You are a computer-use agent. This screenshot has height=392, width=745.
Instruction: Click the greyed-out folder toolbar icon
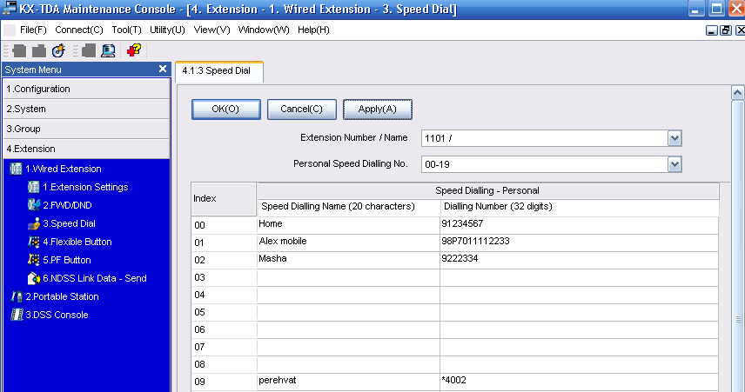(39, 50)
